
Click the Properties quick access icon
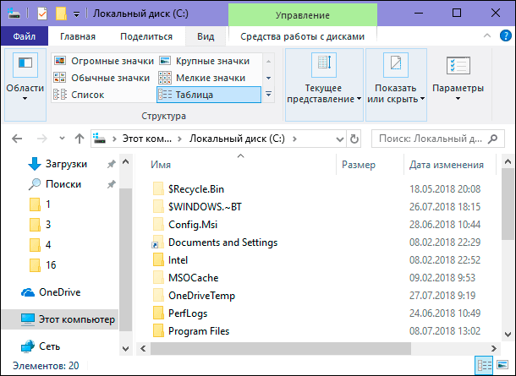click(42, 14)
